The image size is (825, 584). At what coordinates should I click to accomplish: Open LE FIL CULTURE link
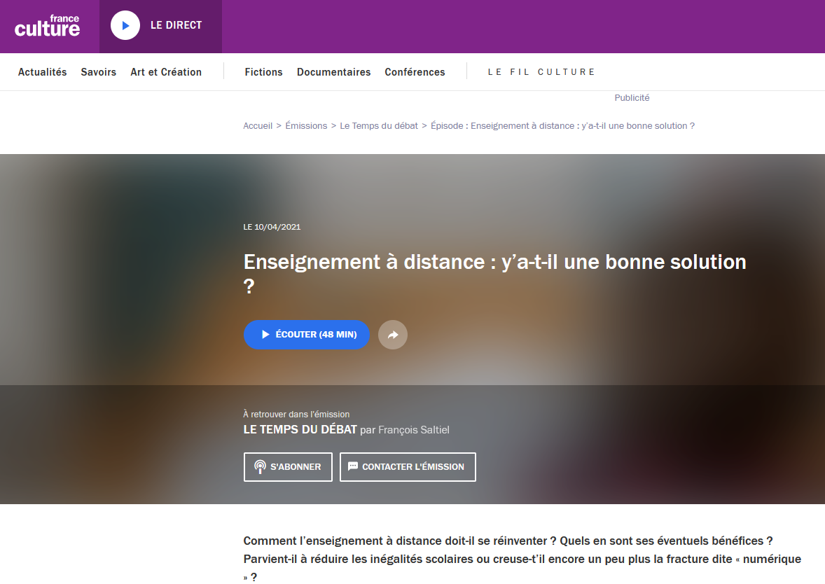coord(541,72)
